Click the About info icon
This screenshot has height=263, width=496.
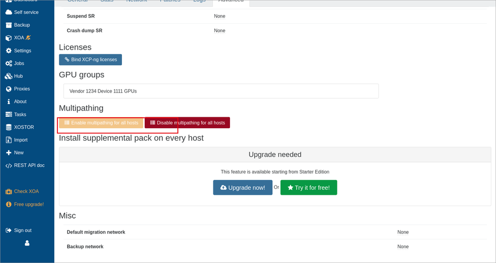coord(9,102)
